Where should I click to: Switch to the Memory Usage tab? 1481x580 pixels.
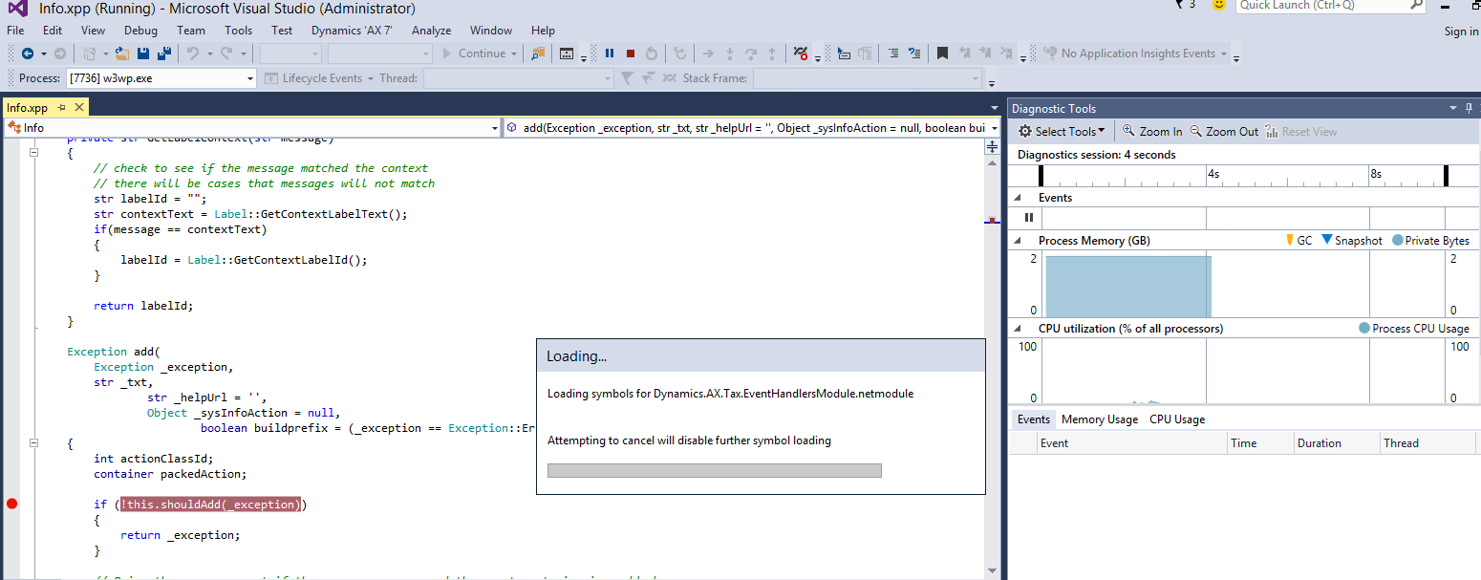pos(1099,419)
